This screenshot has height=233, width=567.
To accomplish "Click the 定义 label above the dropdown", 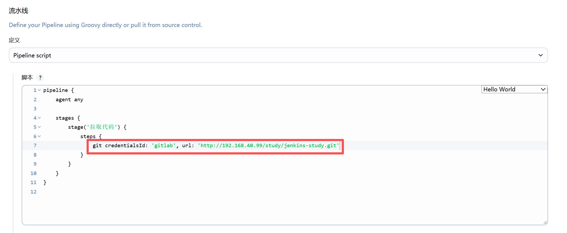I will 14,40.
